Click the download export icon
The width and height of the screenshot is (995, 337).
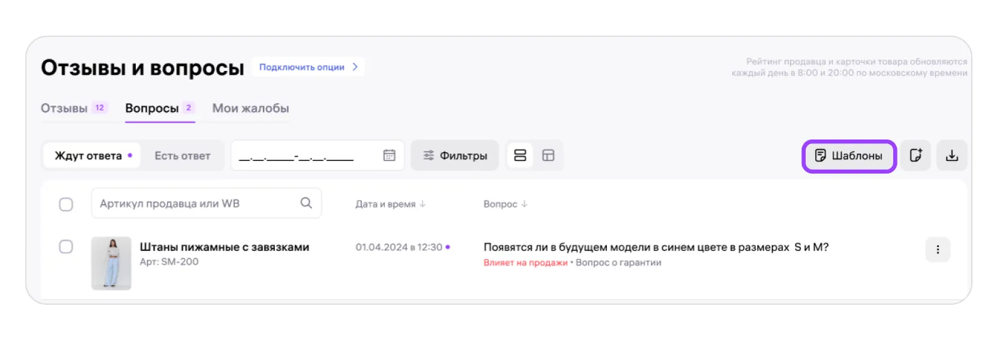952,156
